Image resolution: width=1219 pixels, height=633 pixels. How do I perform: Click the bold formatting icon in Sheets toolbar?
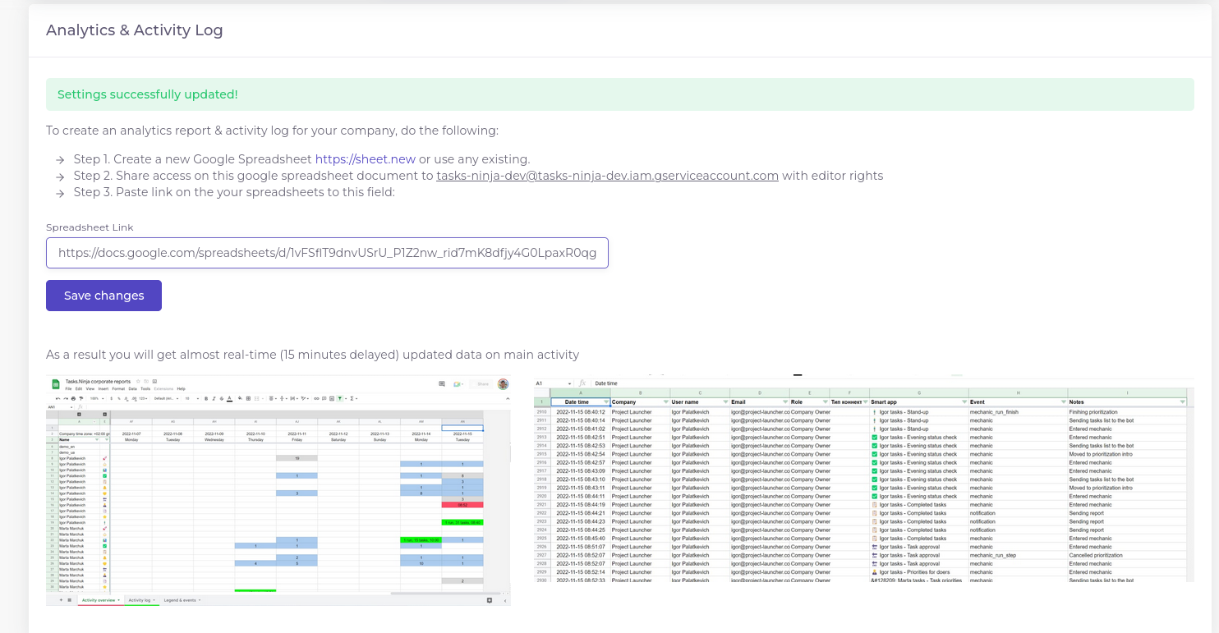pyautogui.click(x=205, y=398)
